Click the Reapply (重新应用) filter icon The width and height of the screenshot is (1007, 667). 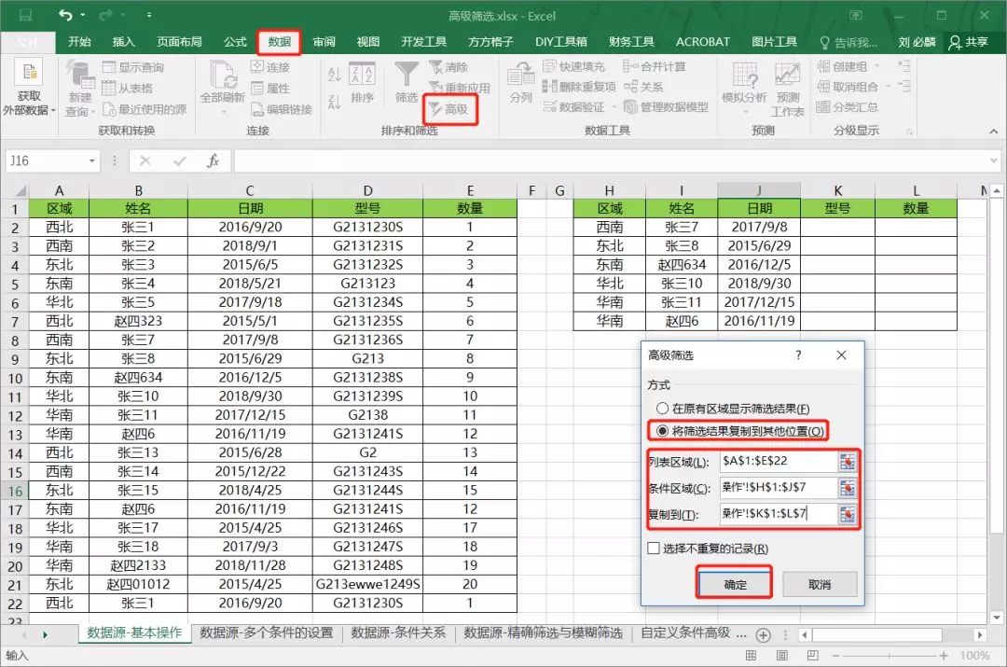[436, 88]
